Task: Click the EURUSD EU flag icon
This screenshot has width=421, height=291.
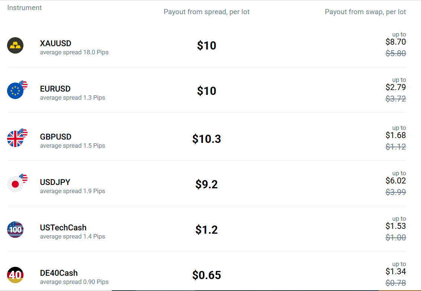Action: (x=15, y=91)
